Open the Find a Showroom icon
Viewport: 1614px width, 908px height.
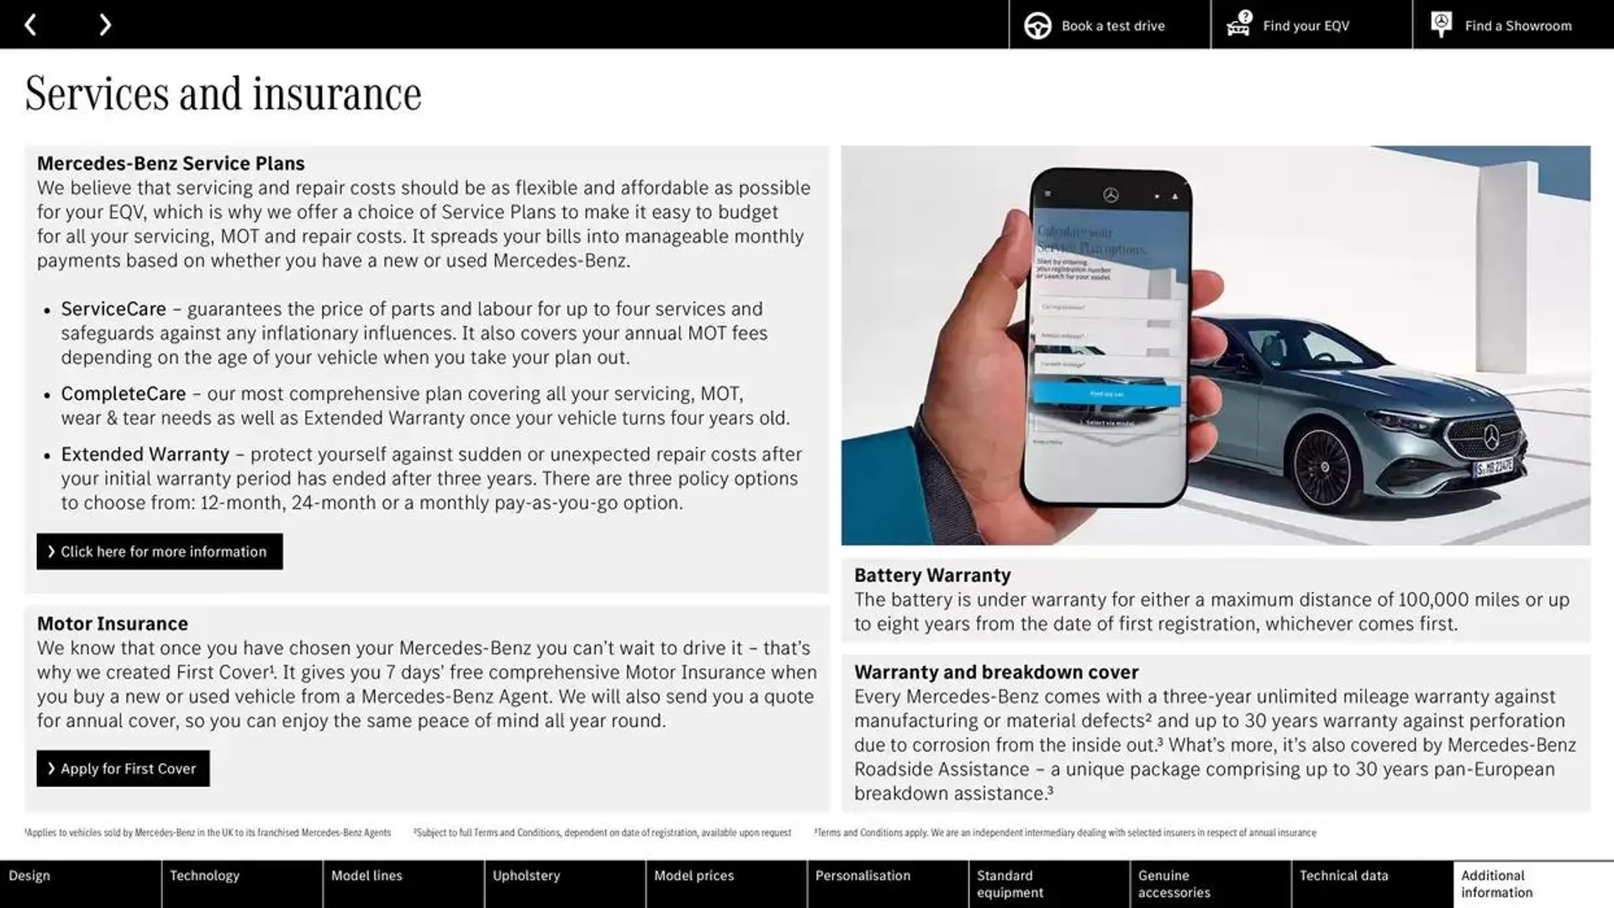(x=1443, y=24)
